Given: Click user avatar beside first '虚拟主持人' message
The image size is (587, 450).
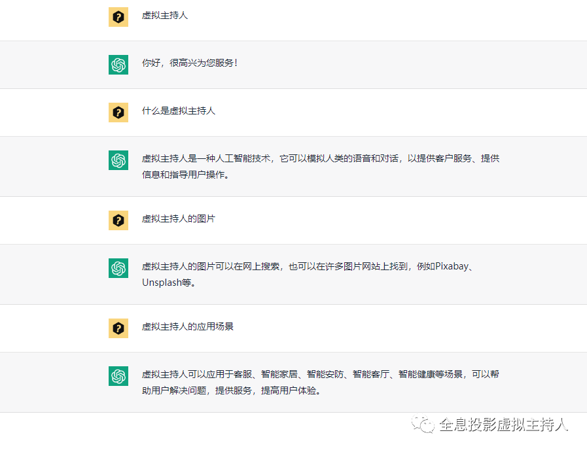Looking at the screenshot, I should (x=118, y=17).
